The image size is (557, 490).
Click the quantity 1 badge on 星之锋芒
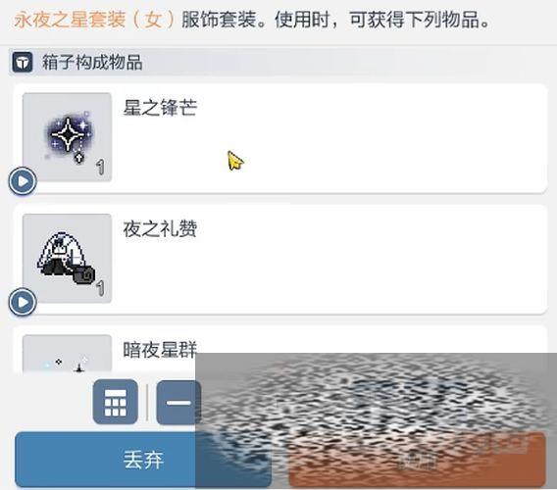pyautogui.click(x=101, y=168)
